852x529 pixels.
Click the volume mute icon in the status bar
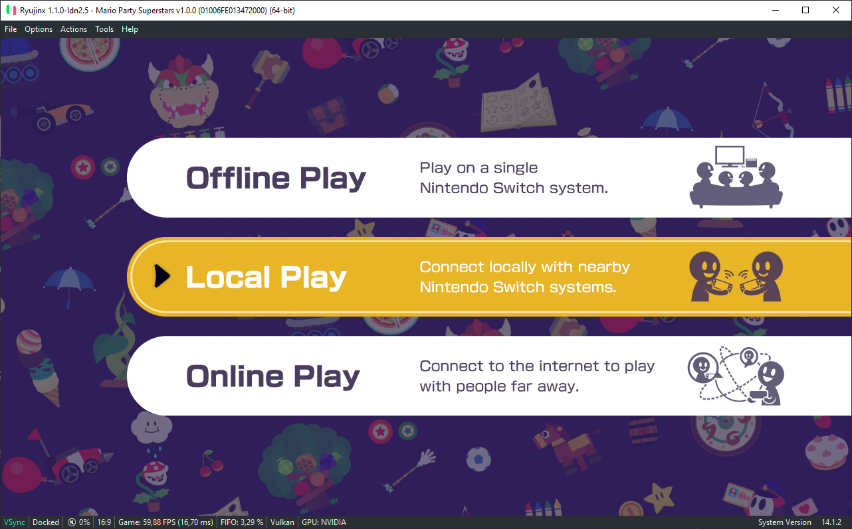(x=72, y=522)
